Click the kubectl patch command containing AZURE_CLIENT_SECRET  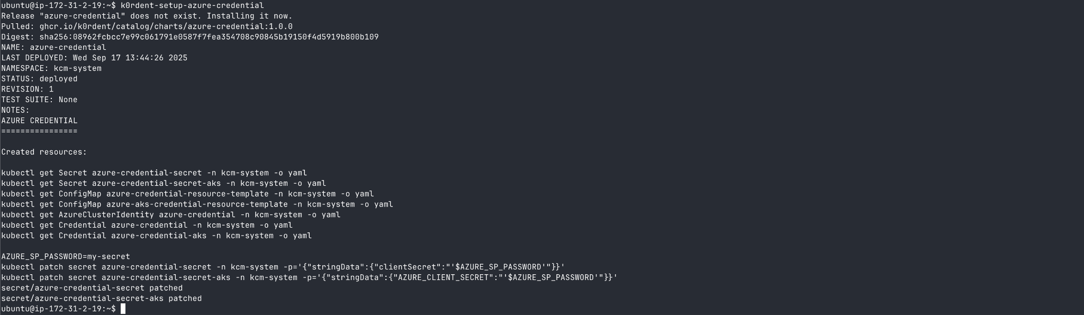pyautogui.click(x=309, y=277)
